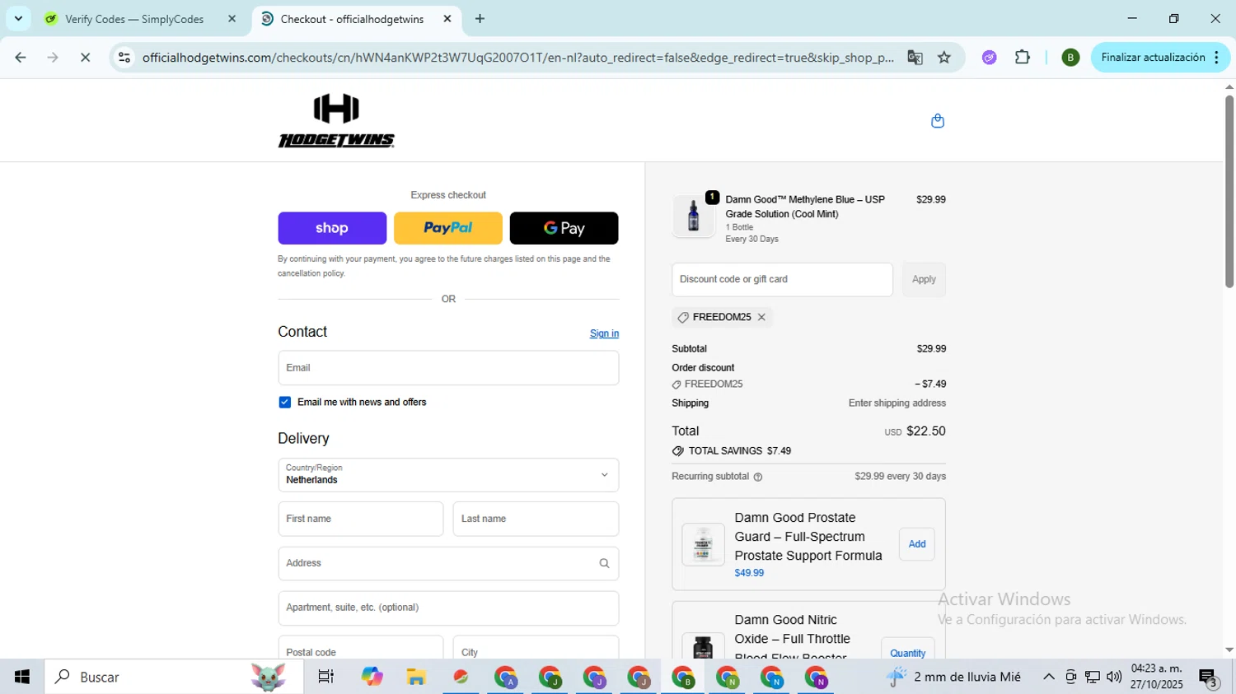1236x694 pixels.
Task: Click the translate page icon in address bar
Action: pyautogui.click(x=915, y=58)
